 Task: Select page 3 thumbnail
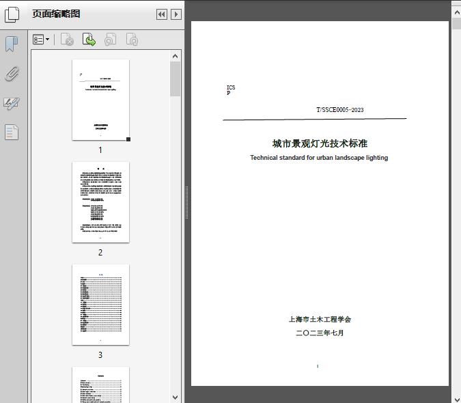coord(100,305)
